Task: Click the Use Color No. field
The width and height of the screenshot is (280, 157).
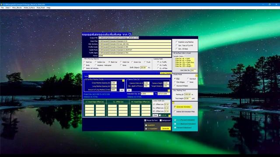Action: tap(193, 70)
